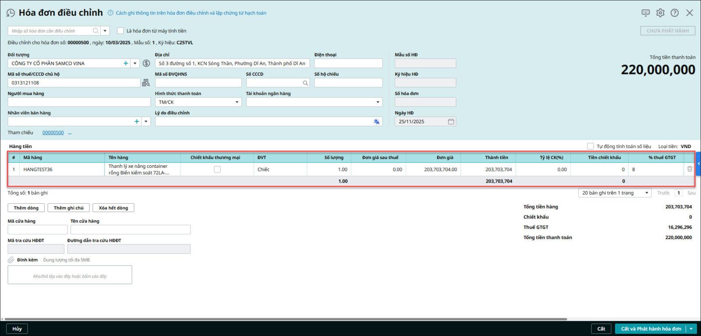The image size is (701, 336).
Task: Check Chiết khấu thương mại for HANGTEST36
Action: 217,169
